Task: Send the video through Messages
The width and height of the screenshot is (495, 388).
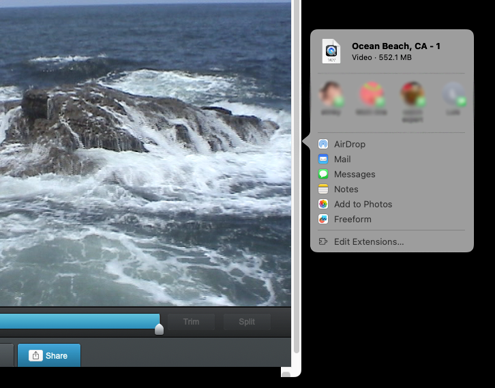Action: click(354, 174)
